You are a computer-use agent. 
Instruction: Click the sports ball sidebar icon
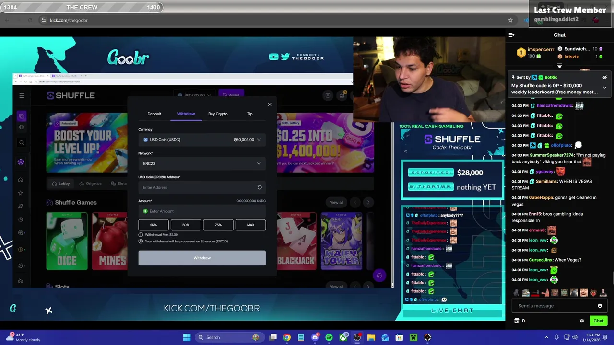(x=21, y=127)
